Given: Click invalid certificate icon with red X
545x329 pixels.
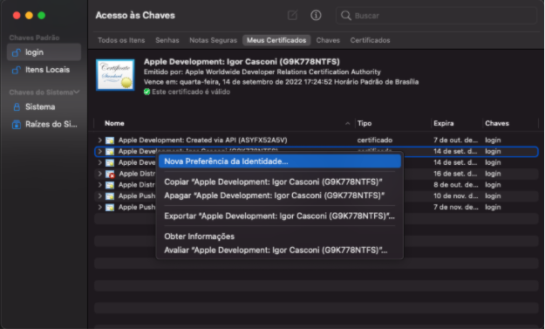Looking at the screenshot, I should click(x=110, y=175).
